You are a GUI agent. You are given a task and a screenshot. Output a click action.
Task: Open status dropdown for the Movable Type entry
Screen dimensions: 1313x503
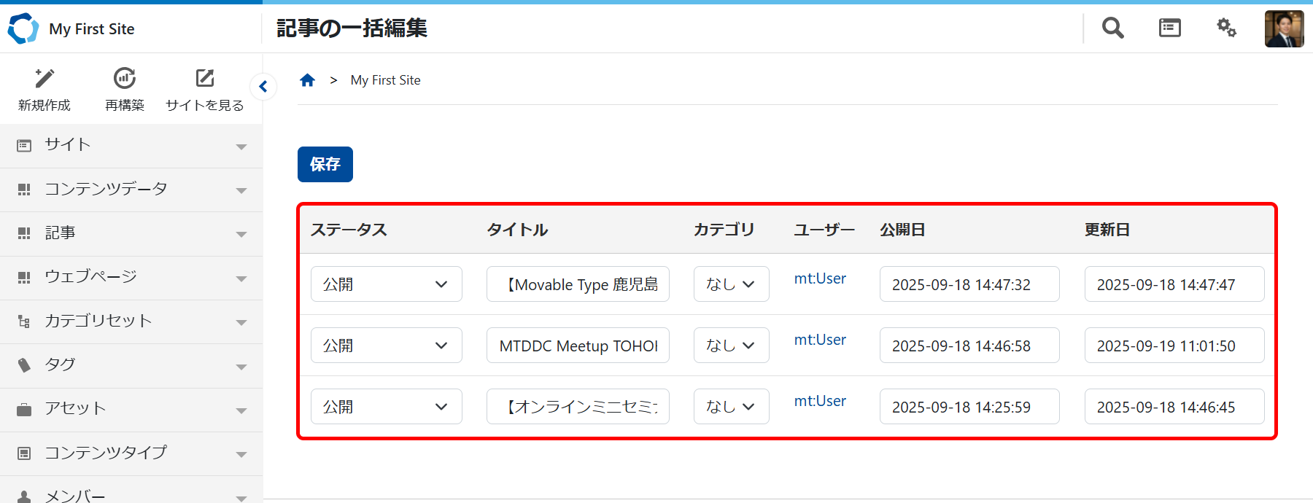coord(386,284)
